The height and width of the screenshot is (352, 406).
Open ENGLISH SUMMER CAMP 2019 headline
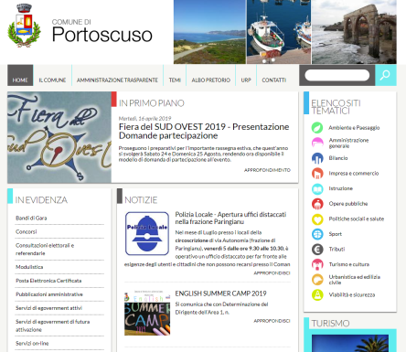tap(220, 293)
